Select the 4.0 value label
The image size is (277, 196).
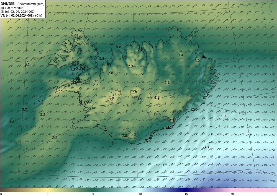click(208, 68)
